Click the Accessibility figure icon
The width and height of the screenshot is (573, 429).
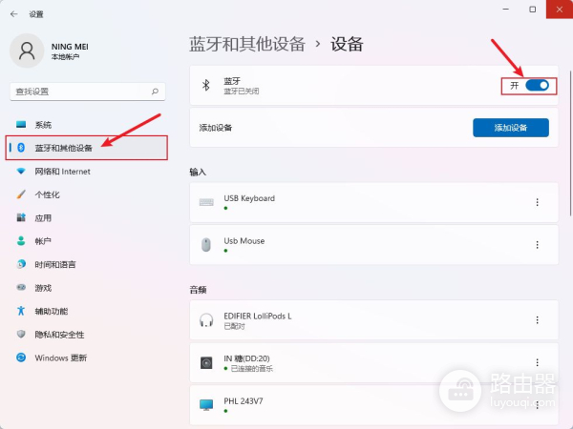coord(21,311)
